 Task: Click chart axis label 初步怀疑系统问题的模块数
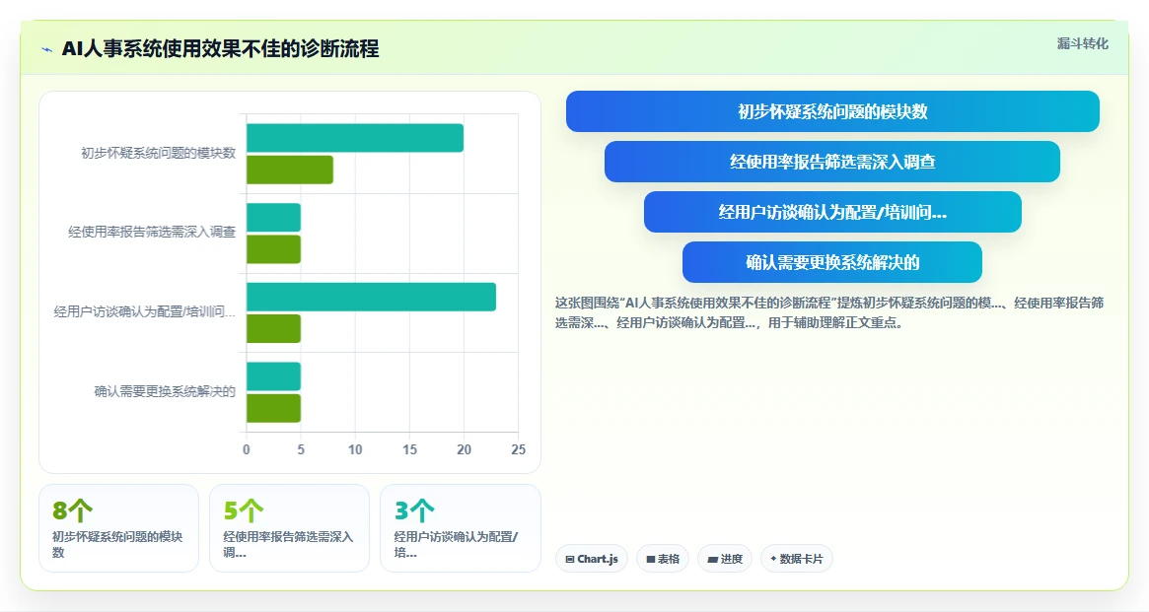158,153
